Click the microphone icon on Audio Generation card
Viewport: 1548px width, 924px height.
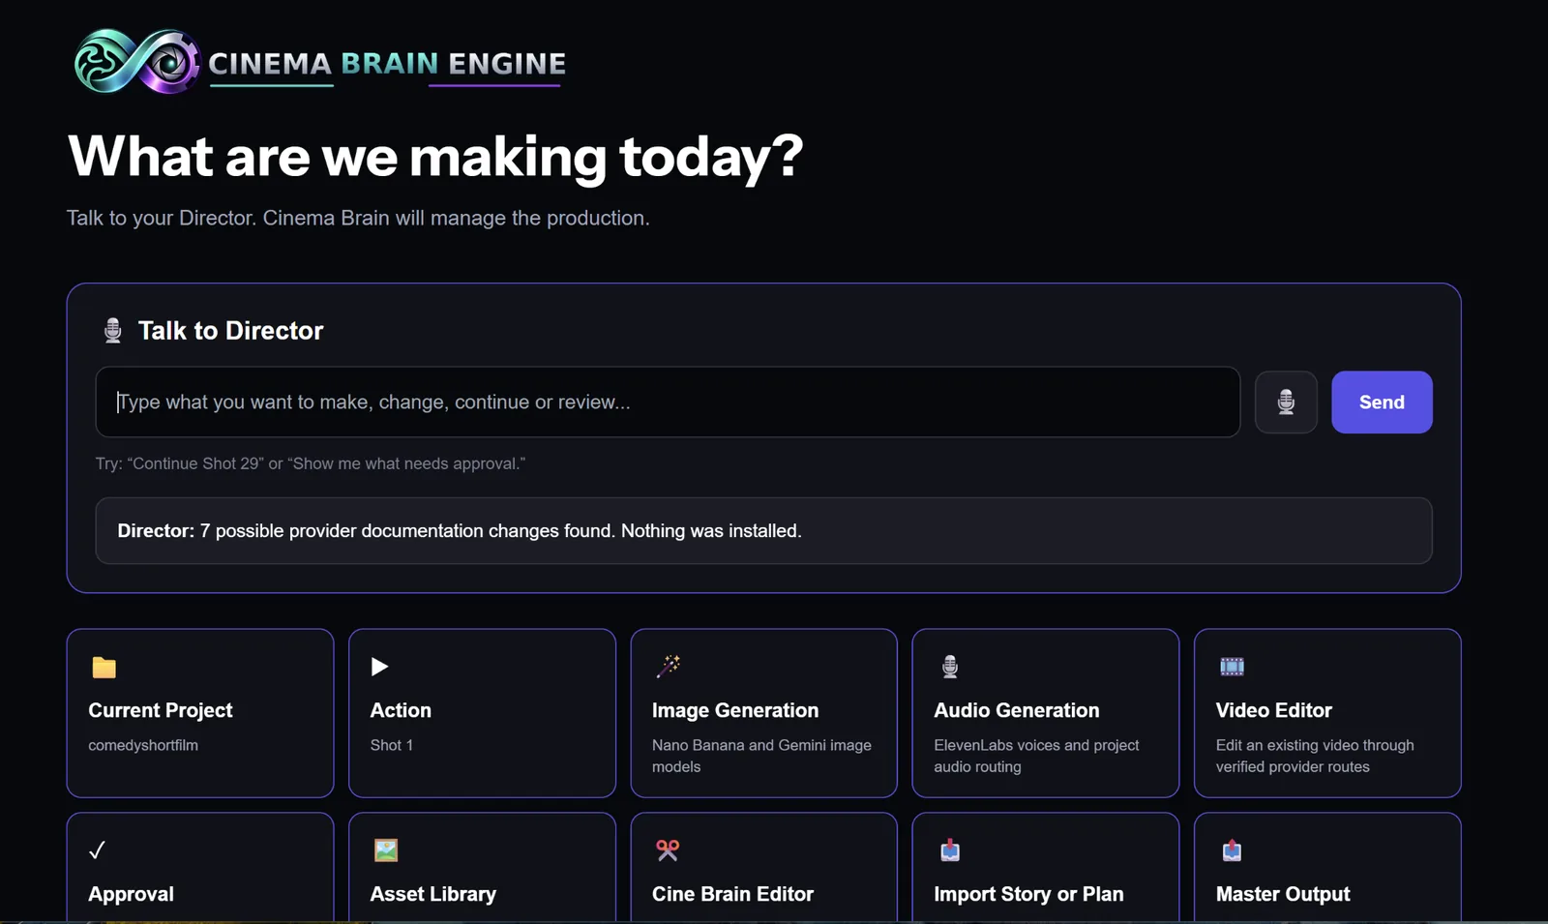click(950, 666)
